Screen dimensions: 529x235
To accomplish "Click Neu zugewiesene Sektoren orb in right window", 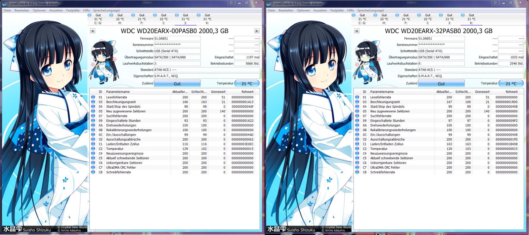I will tap(357, 111).
